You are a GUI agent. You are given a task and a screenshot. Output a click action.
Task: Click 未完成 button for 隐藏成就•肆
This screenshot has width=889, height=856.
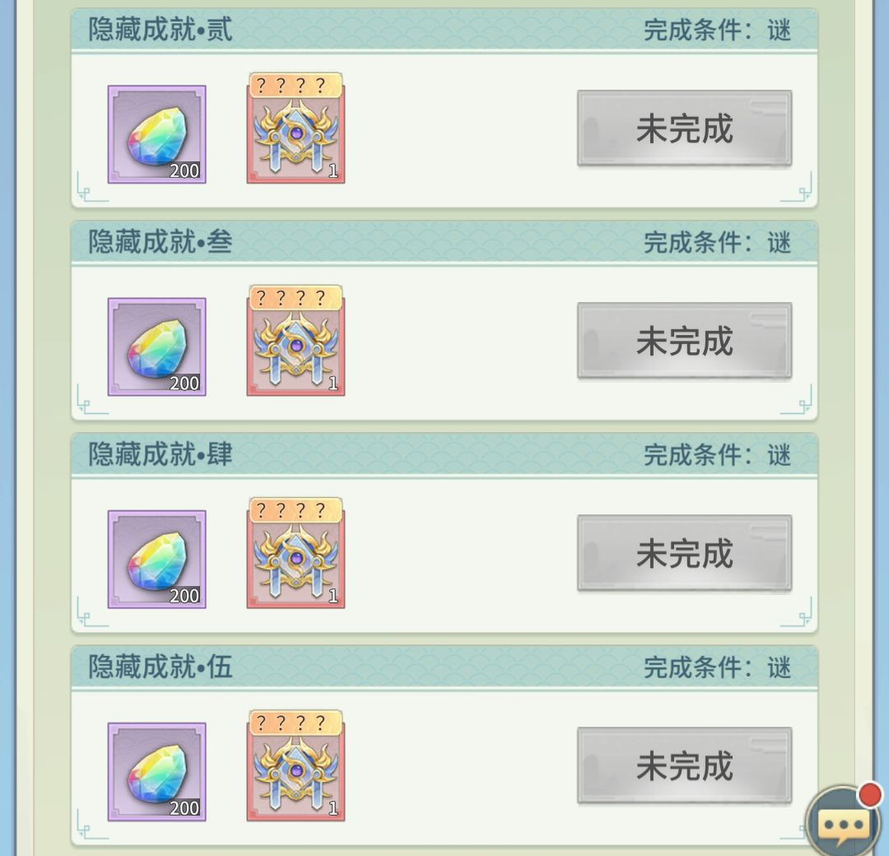click(684, 553)
